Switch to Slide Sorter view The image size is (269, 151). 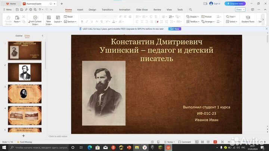[x=202, y=142]
